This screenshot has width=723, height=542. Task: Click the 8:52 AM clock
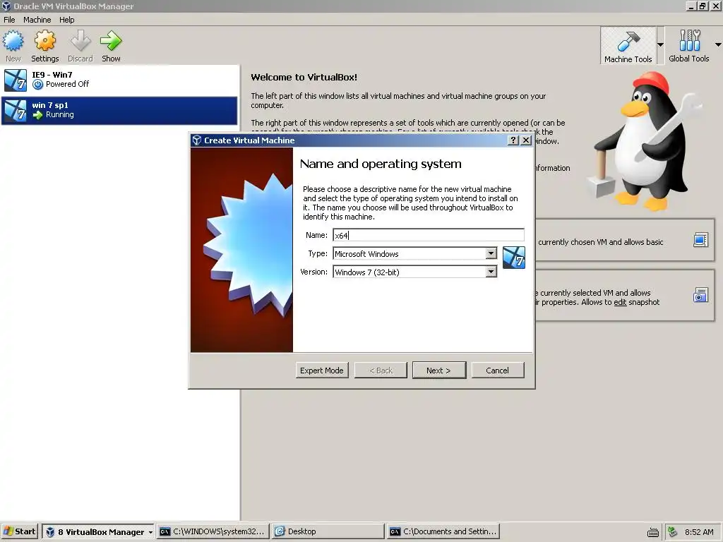click(699, 532)
